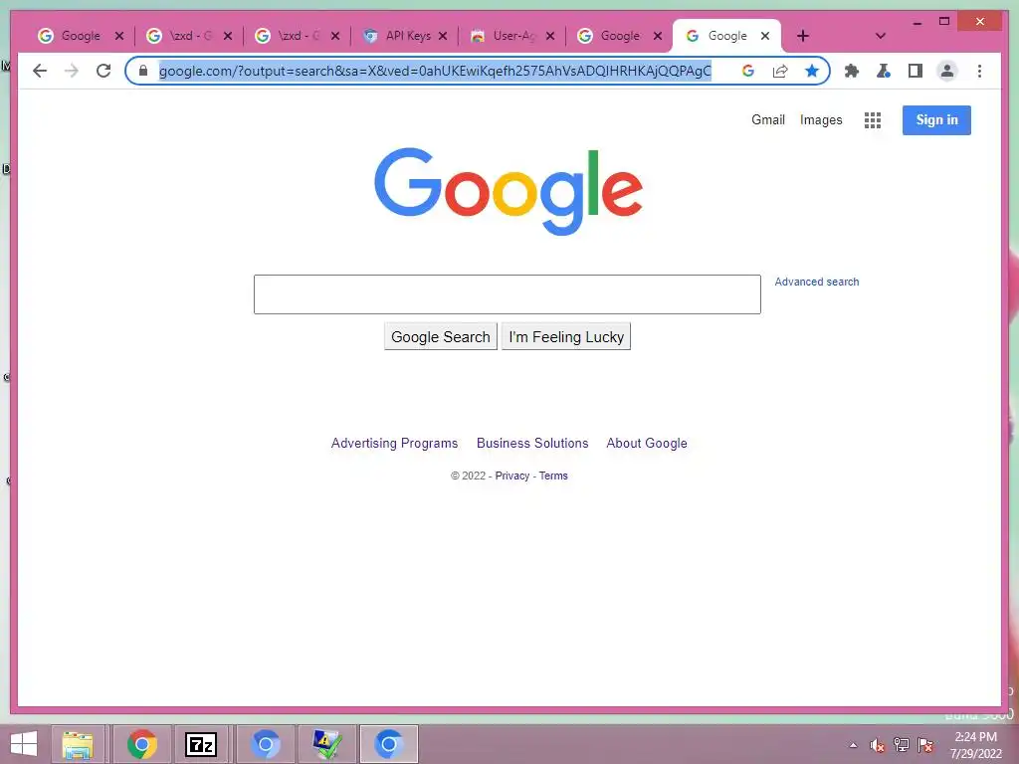
Task: Reload the current page
Action: (x=103, y=71)
